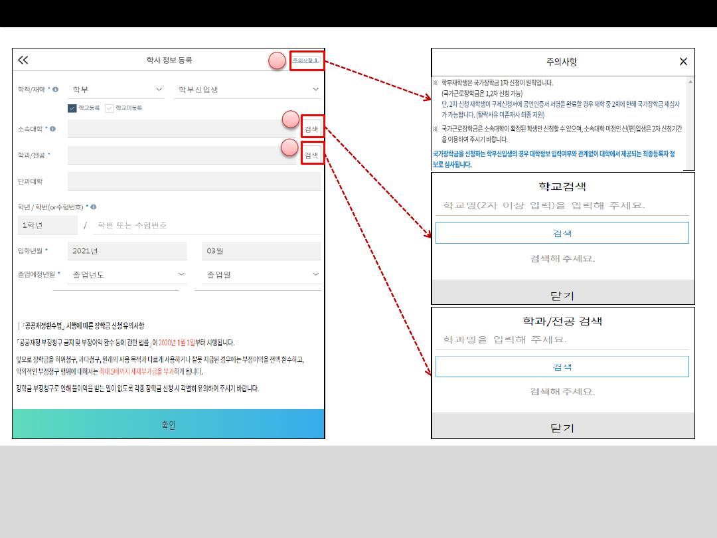Click info icon beside 학적/재학 label
This screenshot has height=538, width=717.
(x=55, y=89)
